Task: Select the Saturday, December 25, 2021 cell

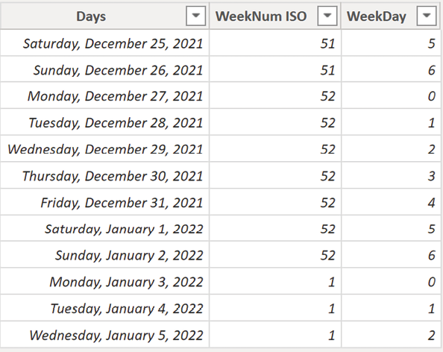Action: coord(104,43)
